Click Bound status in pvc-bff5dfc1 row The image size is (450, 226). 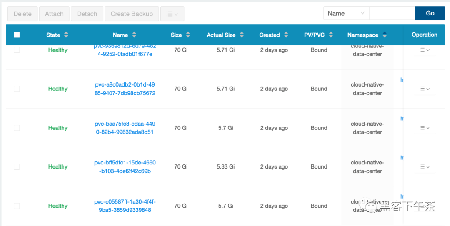(319, 166)
